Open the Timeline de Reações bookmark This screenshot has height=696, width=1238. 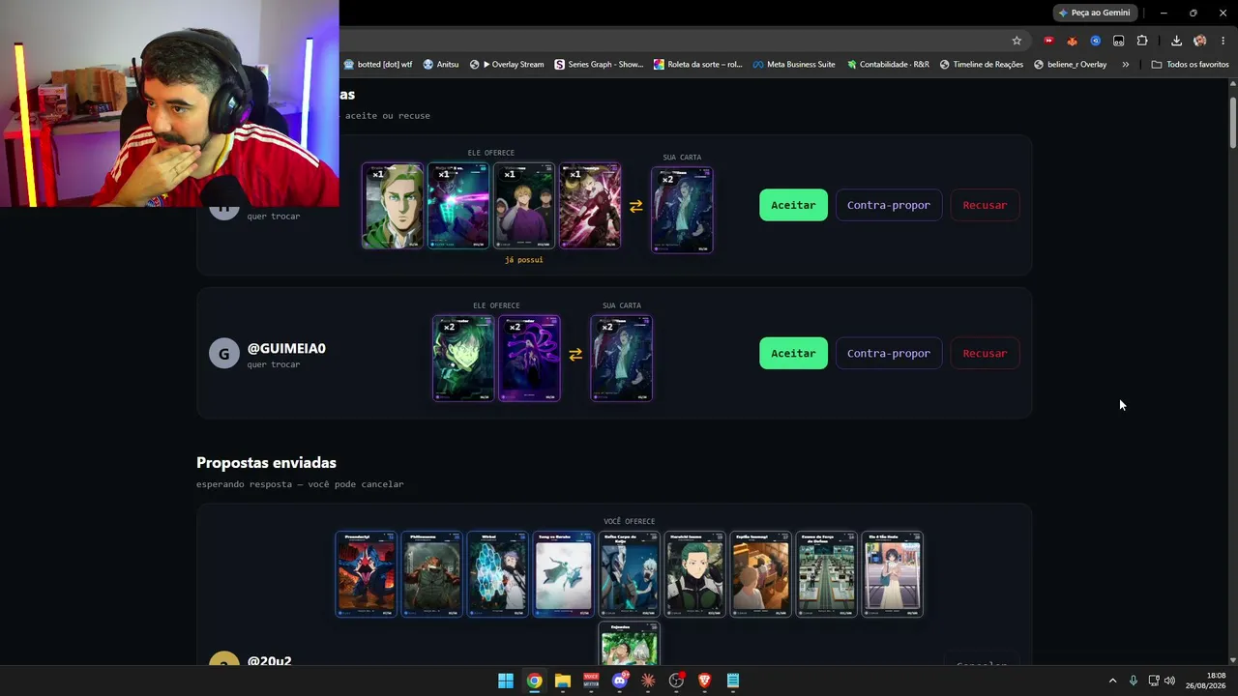coord(982,65)
